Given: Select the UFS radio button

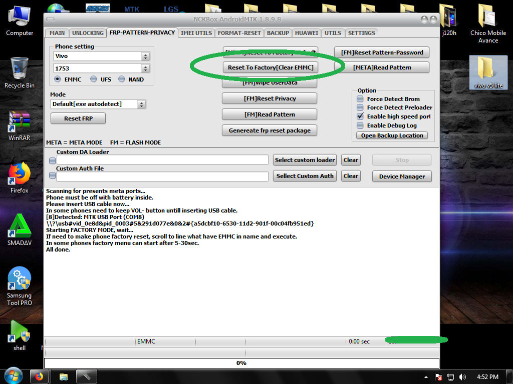Looking at the screenshot, I should pyautogui.click(x=94, y=79).
